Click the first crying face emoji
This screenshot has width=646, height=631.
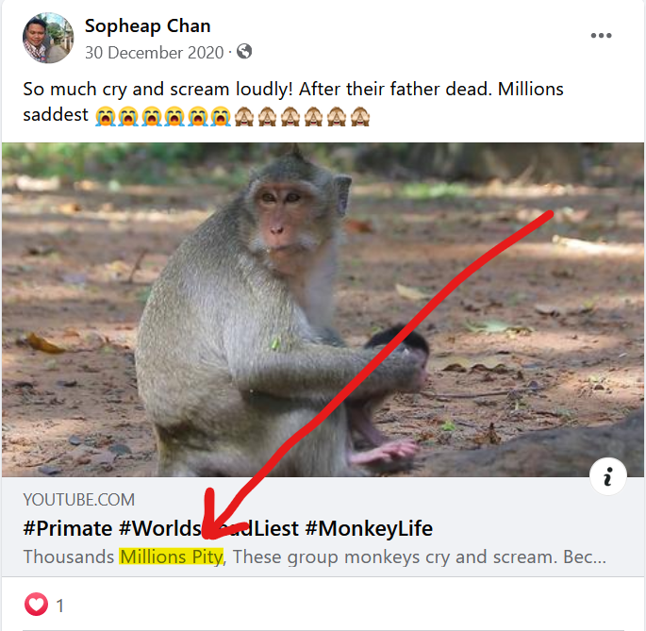105,117
